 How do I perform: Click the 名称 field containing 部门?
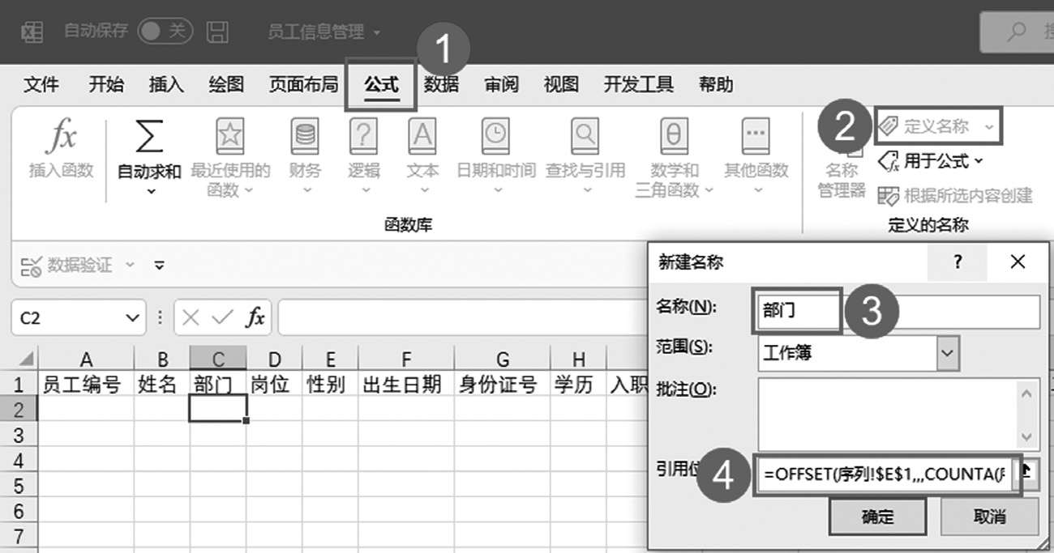click(898, 311)
